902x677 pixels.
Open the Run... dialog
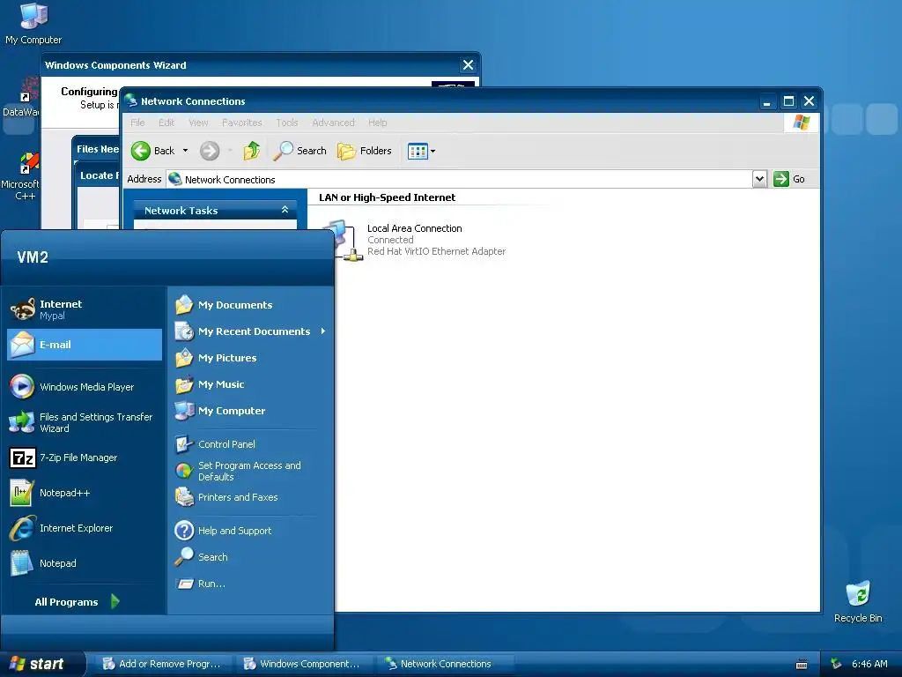tap(250, 584)
